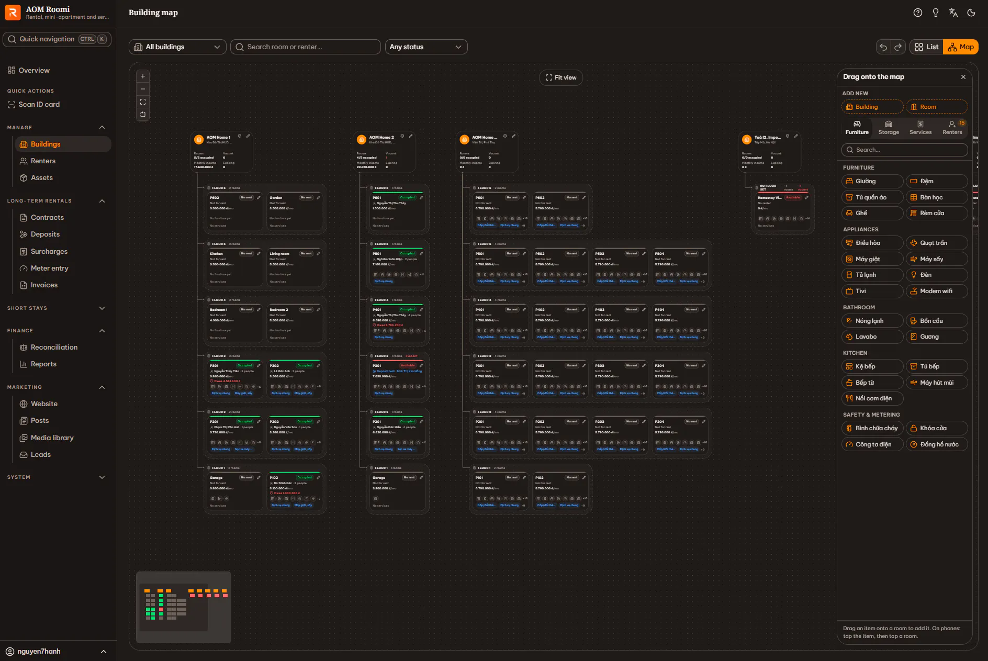The image size is (988, 661).
Task: Focus the furniture Search field
Action: tap(905, 150)
